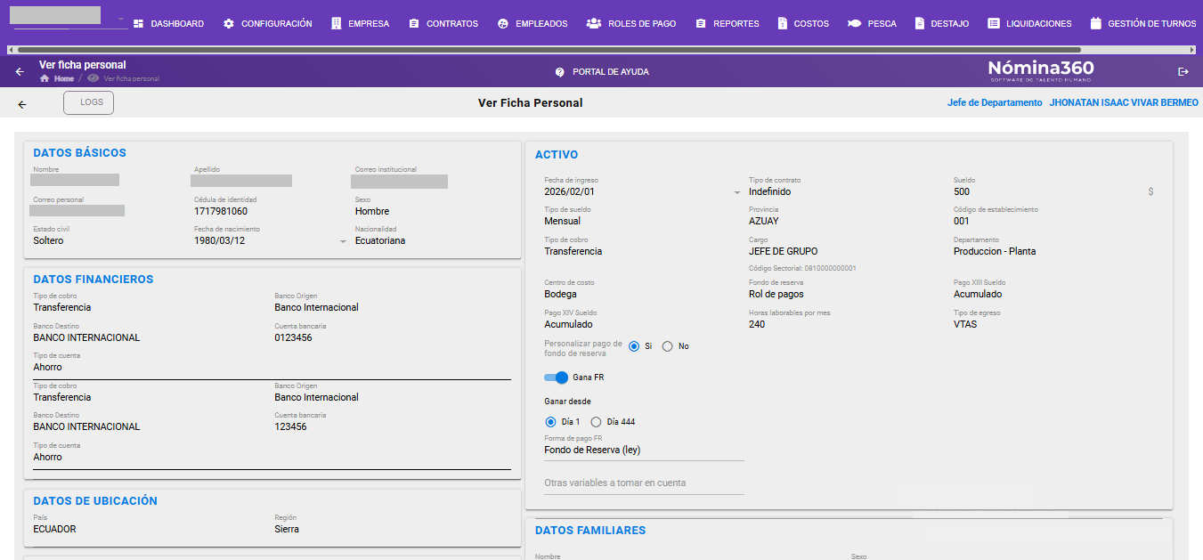Click the Reportes clipboard icon

[x=701, y=24]
